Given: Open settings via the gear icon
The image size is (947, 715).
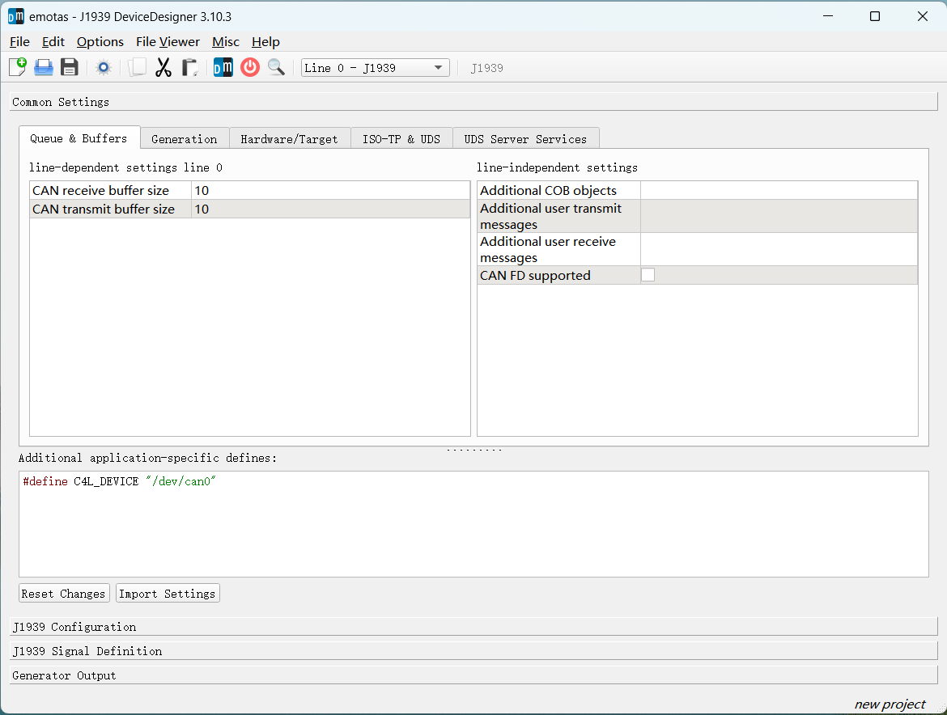Looking at the screenshot, I should click(x=104, y=68).
